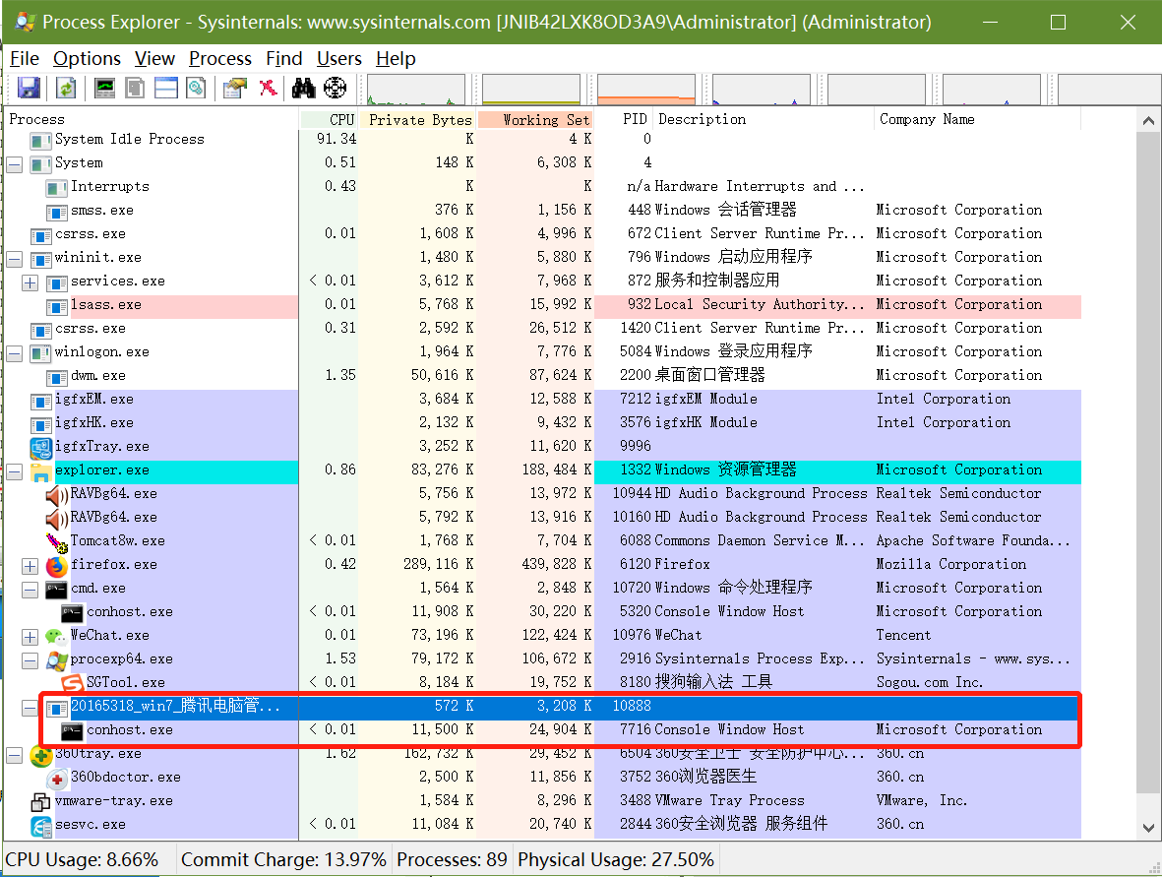Screen dimensions: 1162x877
Task: Click the Tomcat8w.exe feather icon
Action: [x=56, y=542]
